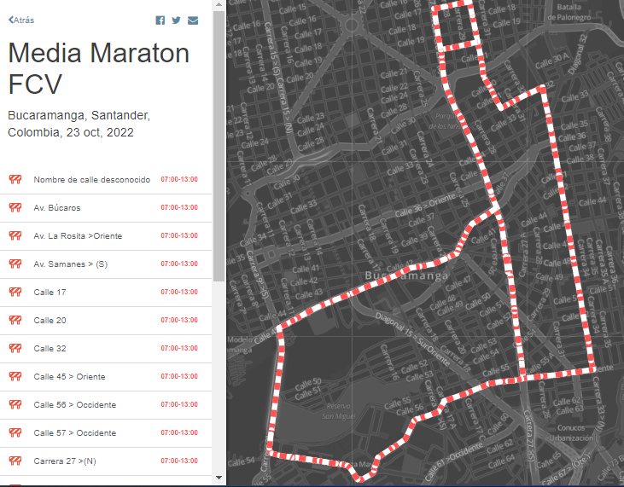Click the barrier icon beside Calle 56 > Occidente

click(x=15, y=405)
